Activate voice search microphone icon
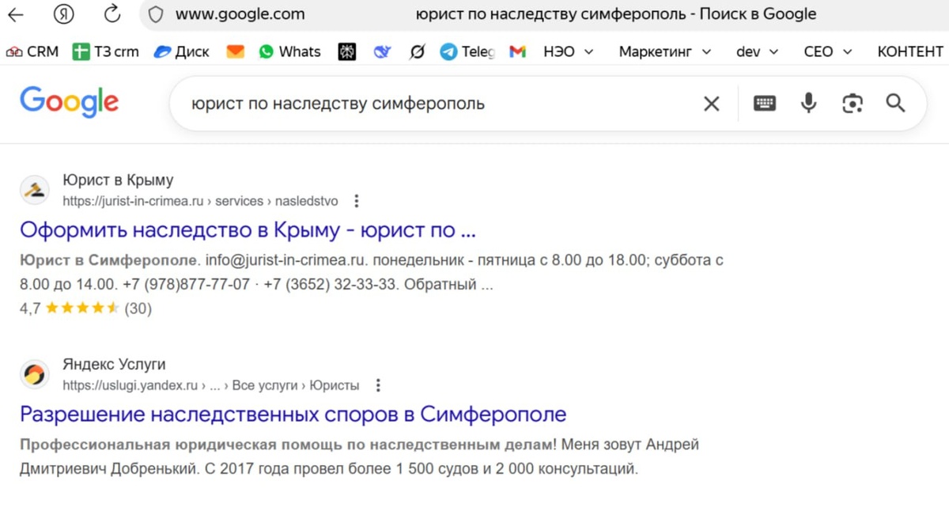 [808, 104]
